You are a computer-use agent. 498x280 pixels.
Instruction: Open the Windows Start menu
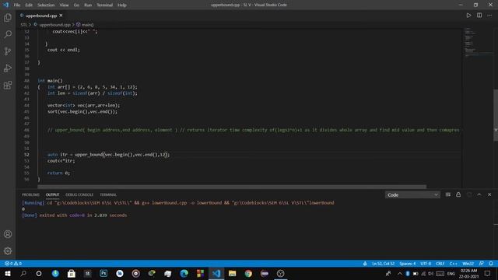(x=7, y=273)
